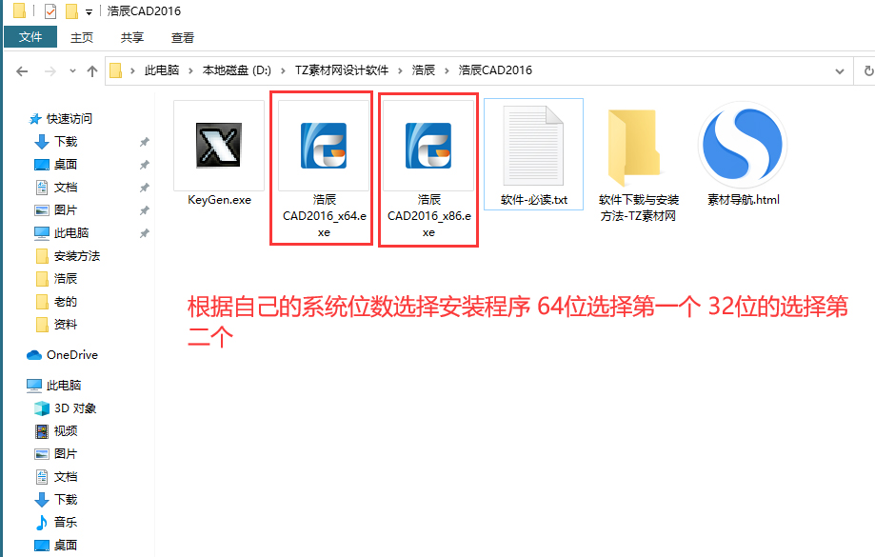This screenshot has width=875, height=557.
Task: Unpin 桌面 using its pin icon
Action: (x=144, y=166)
